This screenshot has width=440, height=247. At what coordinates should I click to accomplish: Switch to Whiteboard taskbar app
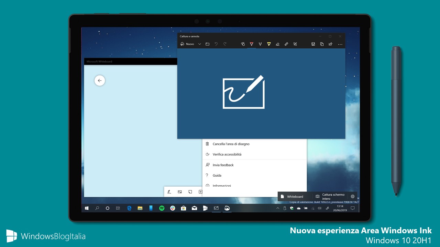pos(216,208)
